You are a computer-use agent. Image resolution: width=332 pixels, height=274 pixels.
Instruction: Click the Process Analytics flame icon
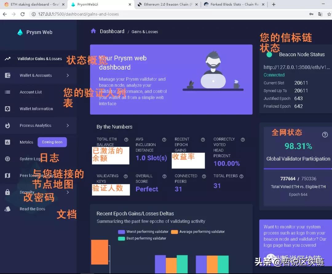pyautogui.click(x=8, y=125)
